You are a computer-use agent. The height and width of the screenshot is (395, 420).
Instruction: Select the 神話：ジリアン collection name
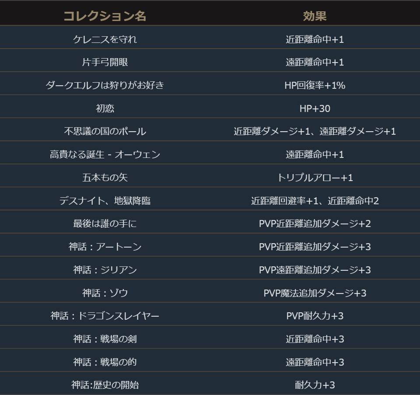pos(105,270)
